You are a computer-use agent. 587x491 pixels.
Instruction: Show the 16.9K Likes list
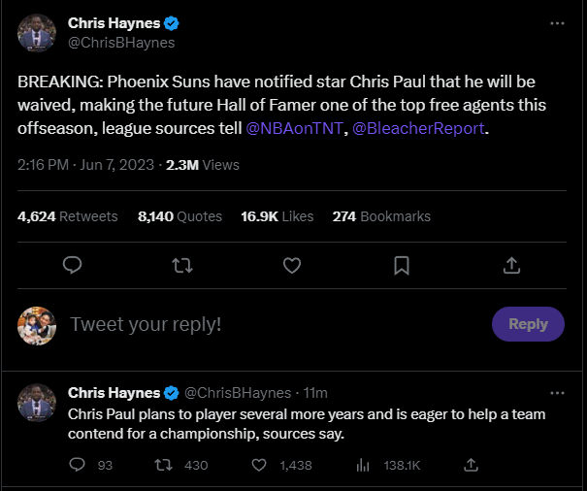click(x=277, y=216)
